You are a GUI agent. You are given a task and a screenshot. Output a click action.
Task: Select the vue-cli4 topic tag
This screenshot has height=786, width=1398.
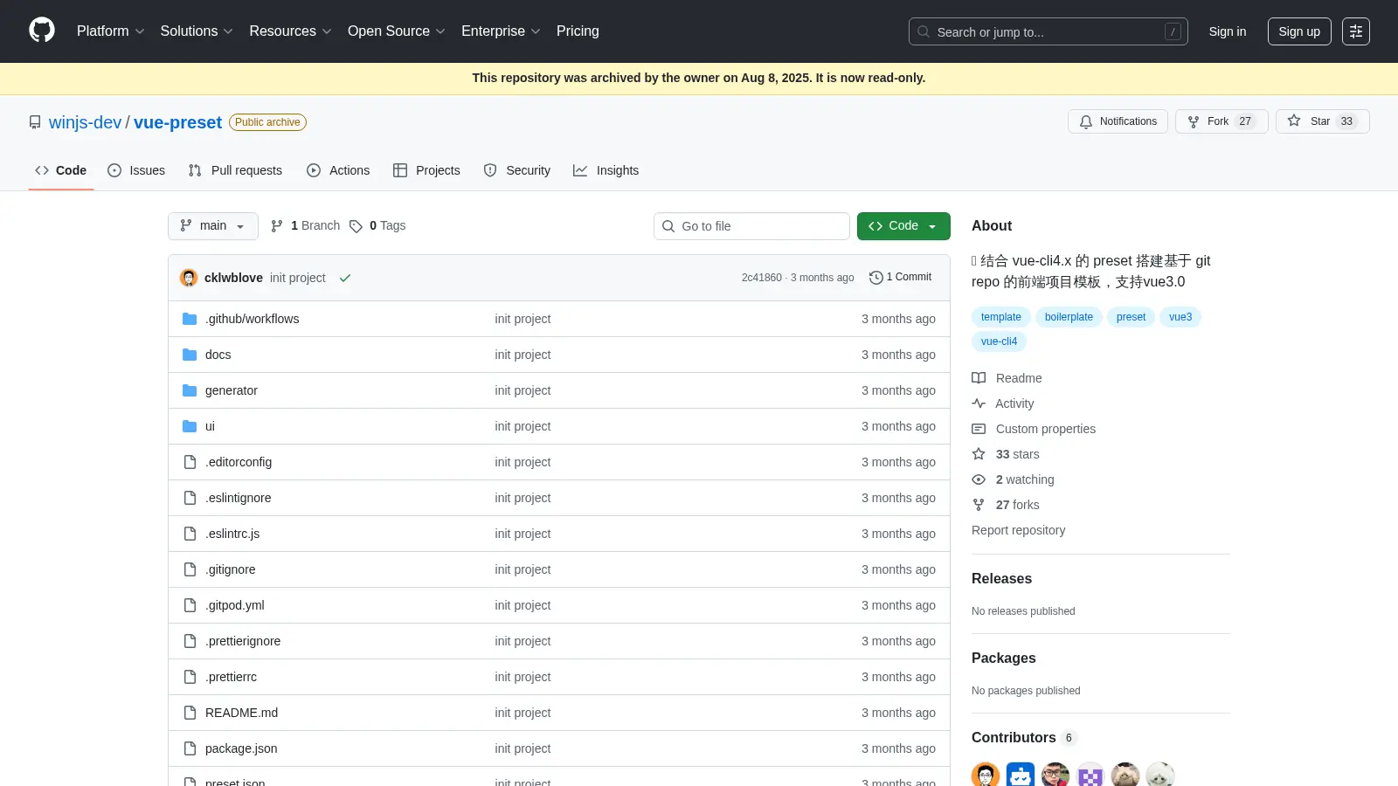pyautogui.click(x=999, y=341)
